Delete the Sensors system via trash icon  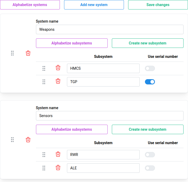tap(28, 140)
